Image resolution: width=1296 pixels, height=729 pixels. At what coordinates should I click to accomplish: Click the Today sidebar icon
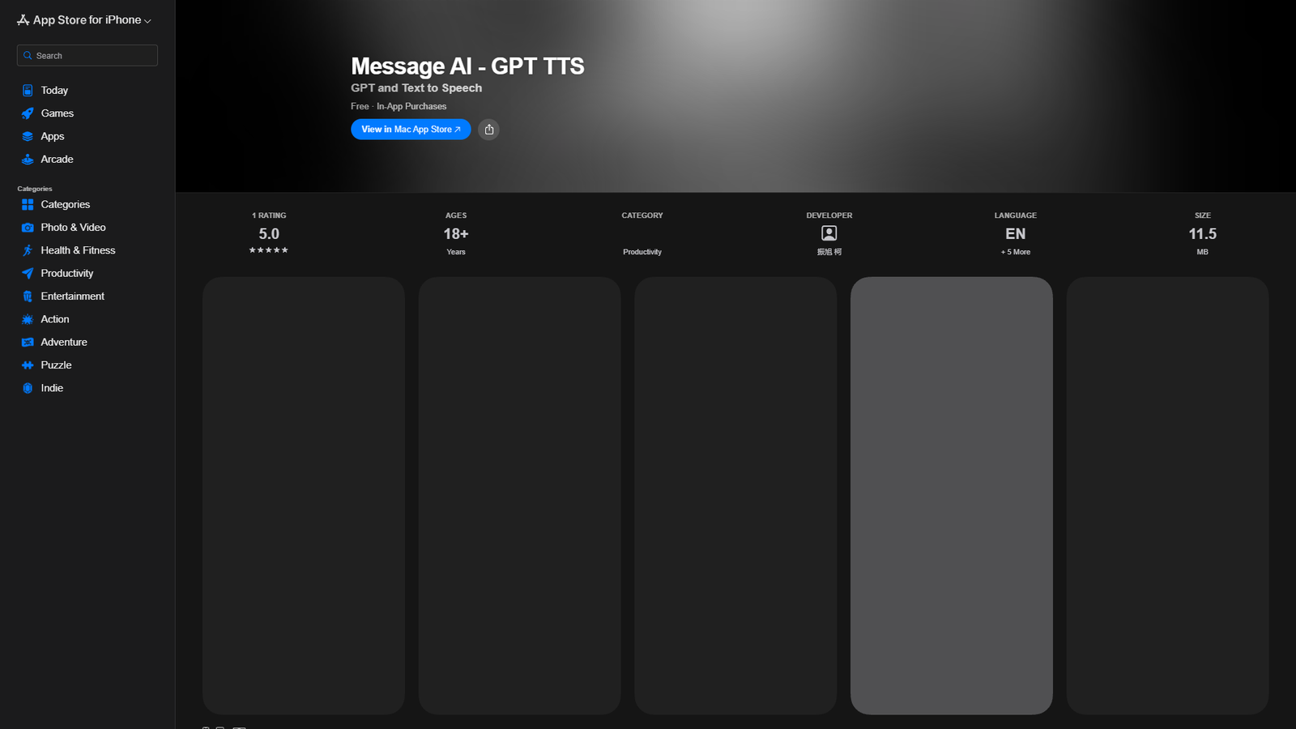pos(28,91)
